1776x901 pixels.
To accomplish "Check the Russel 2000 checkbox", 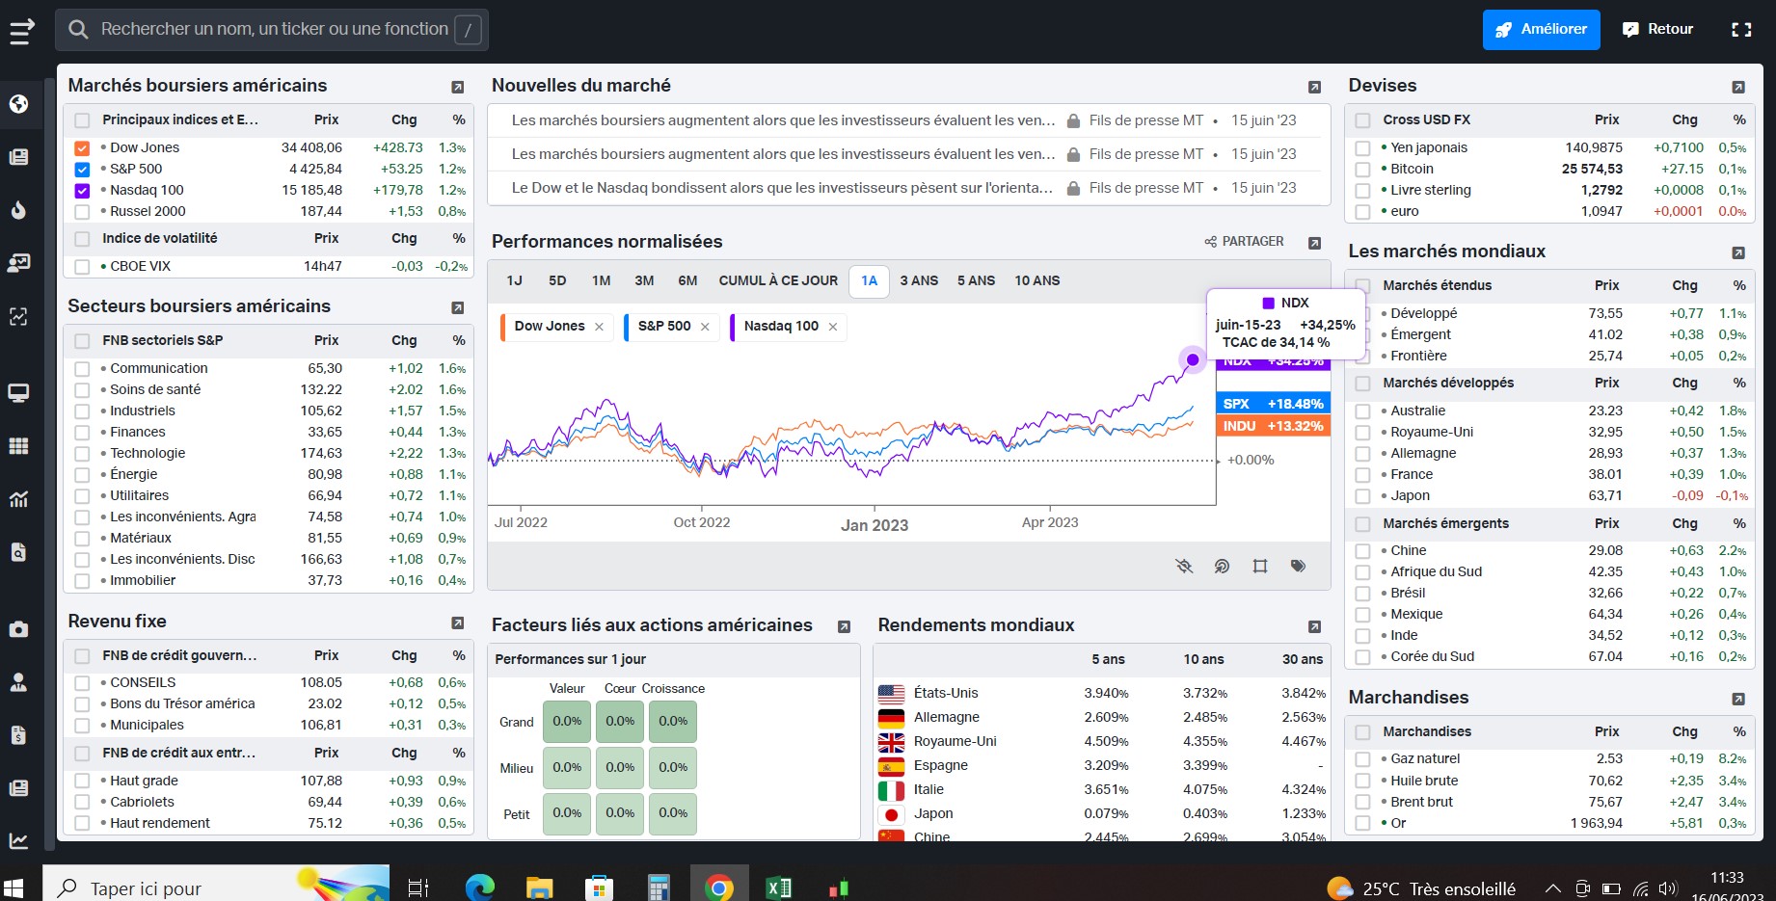I will 82,212.
